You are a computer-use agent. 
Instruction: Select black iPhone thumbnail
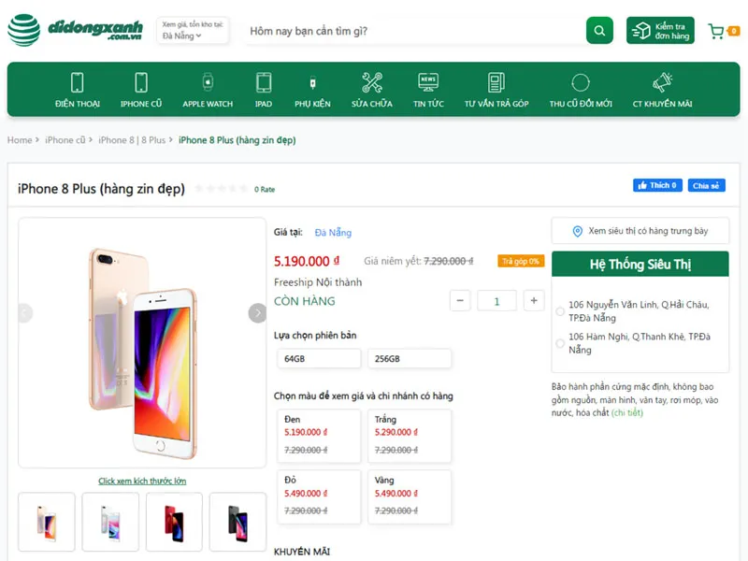[237, 522]
